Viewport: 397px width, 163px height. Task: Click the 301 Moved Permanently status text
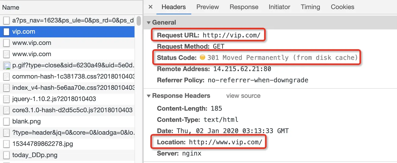[283, 58]
